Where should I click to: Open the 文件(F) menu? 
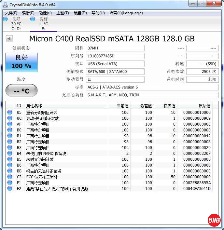pyautogui.click(x=11, y=13)
